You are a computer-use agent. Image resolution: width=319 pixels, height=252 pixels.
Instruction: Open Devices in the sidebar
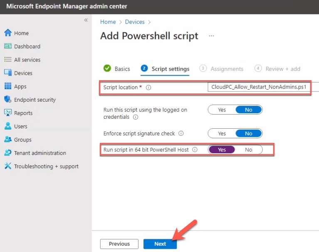[x=23, y=73]
